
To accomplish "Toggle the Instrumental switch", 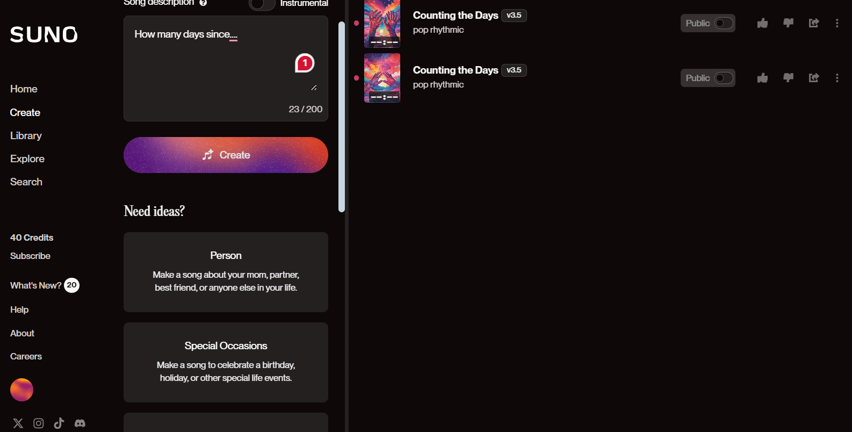I will pyautogui.click(x=262, y=4).
